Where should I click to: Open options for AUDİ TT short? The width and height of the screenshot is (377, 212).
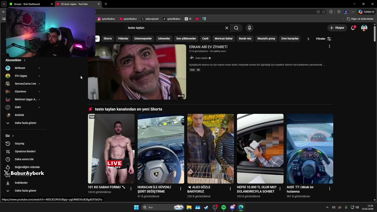coord(330,189)
